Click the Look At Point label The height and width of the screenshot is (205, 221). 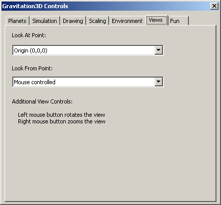pyautogui.click(x=29, y=35)
